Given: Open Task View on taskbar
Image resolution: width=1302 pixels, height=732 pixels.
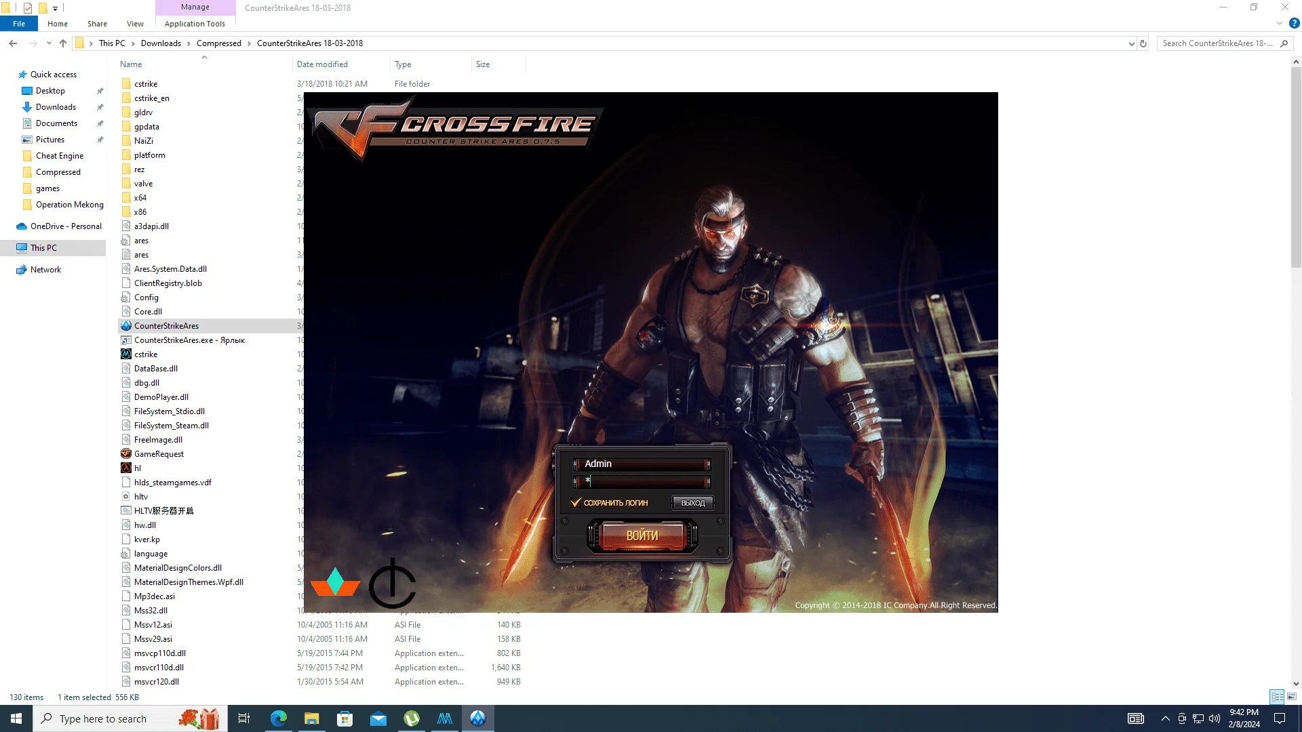Looking at the screenshot, I should (244, 718).
